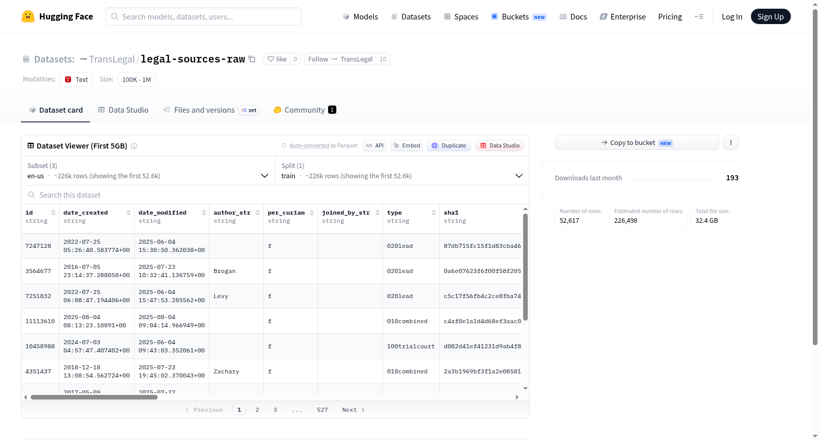The height and width of the screenshot is (441, 819).
Task: Open Docs in the navigation
Action: coord(573,16)
